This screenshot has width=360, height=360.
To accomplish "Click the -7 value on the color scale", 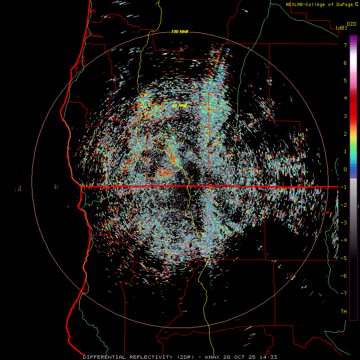I will [344, 294].
